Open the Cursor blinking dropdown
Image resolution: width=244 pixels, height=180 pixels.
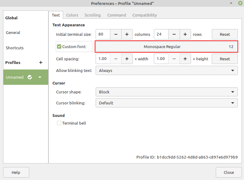[x=166, y=103]
